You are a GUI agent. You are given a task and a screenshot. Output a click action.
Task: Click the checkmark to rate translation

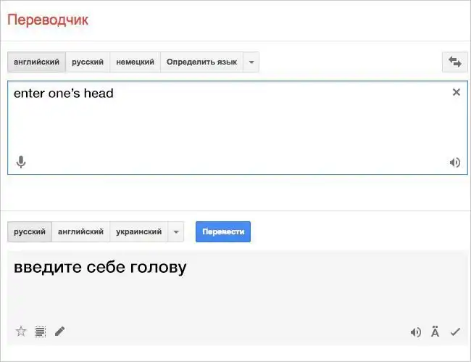point(455,332)
